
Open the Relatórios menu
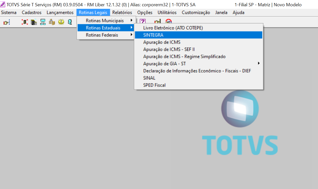(x=122, y=13)
